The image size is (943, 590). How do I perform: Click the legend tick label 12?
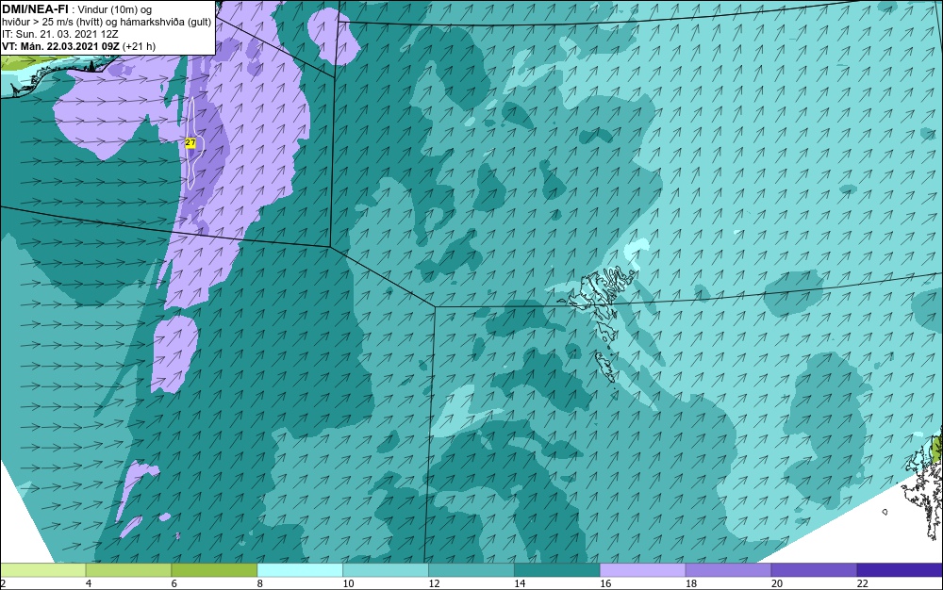[434, 583]
